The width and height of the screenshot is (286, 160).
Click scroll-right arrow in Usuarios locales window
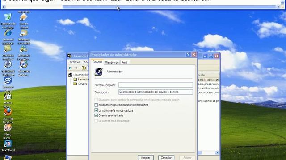coord(217,152)
